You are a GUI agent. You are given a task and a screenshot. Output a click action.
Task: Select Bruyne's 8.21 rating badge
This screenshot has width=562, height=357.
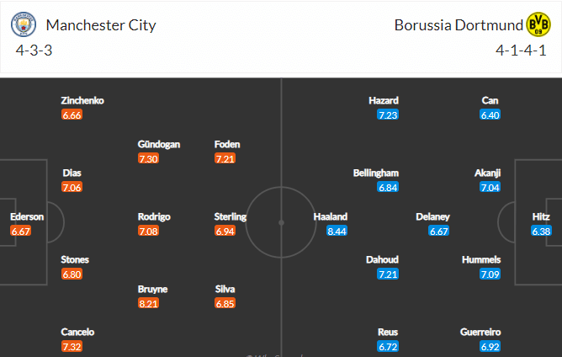[148, 304]
